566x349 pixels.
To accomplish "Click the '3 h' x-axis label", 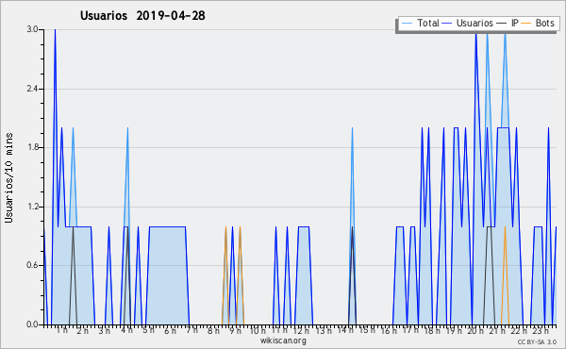I will (x=105, y=331).
